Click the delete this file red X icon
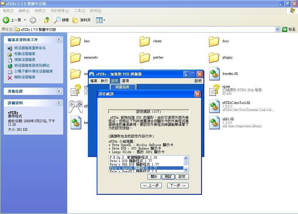This screenshot has width=298, height=214. pyautogui.click(x=10, y=78)
